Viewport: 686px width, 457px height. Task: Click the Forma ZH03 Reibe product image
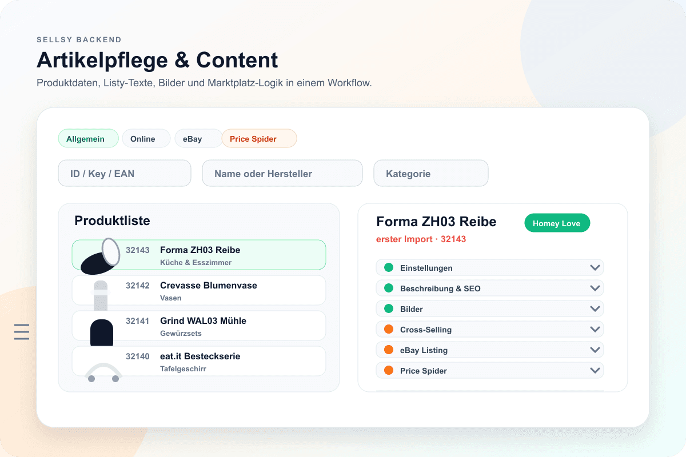[x=100, y=256]
